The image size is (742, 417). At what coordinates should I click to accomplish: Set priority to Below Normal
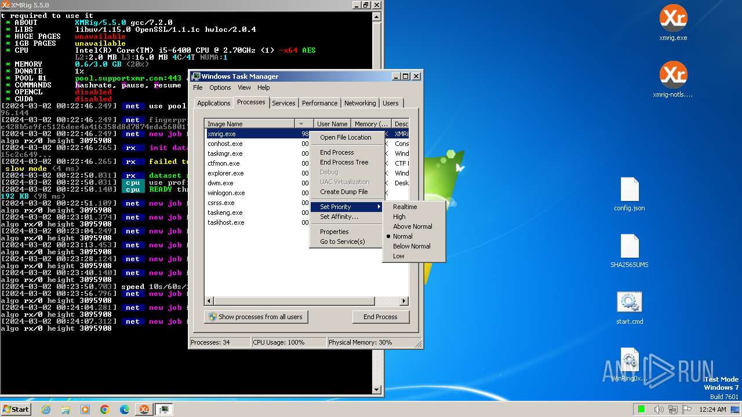(x=414, y=246)
